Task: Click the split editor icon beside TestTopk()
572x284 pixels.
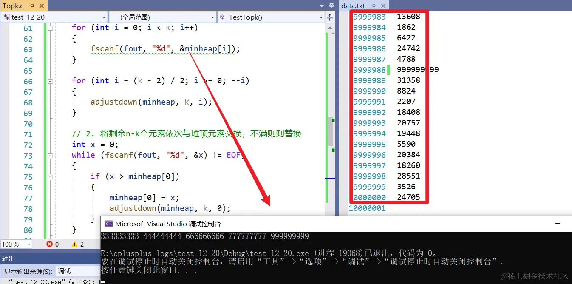Action: click(x=330, y=17)
